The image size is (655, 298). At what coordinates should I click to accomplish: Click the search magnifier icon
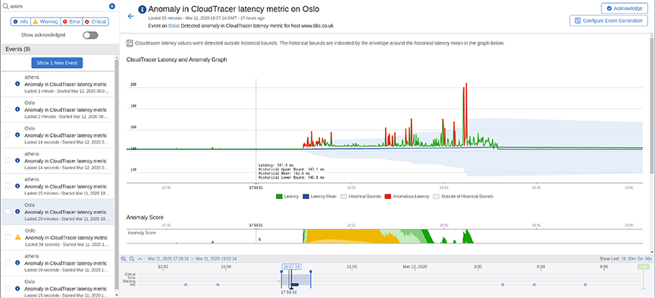pos(5,6)
